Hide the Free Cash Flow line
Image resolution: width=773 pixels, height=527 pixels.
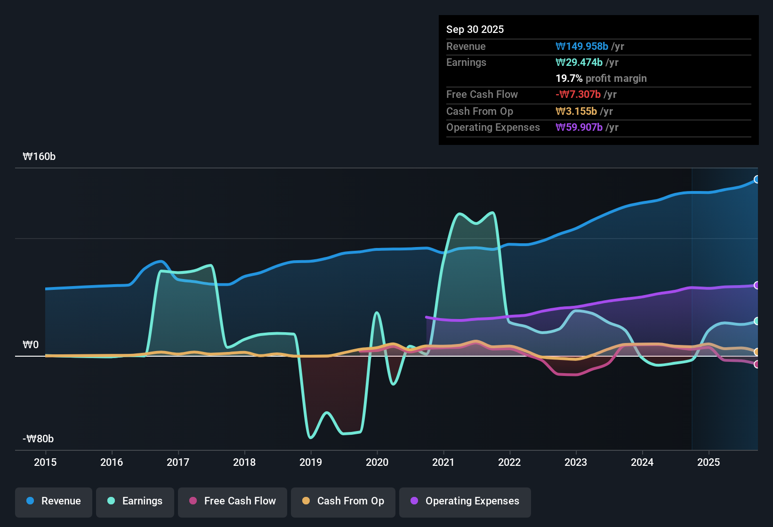tap(232, 501)
